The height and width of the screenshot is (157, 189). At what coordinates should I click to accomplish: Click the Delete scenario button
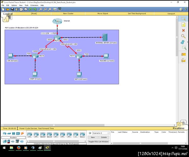click(104, 137)
